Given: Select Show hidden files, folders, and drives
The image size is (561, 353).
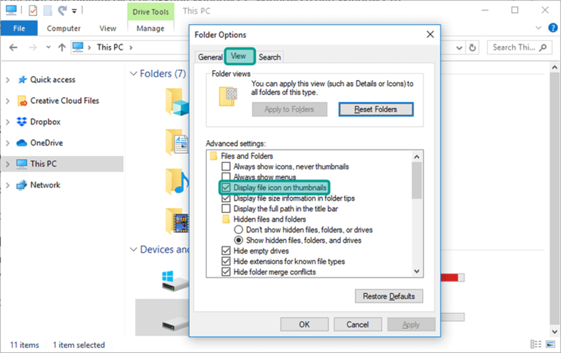Looking at the screenshot, I should pyautogui.click(x=238, y=240).
